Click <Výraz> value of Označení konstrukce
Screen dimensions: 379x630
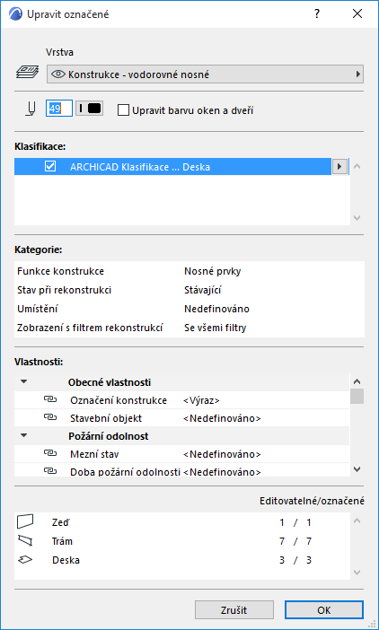click(201, 400)
